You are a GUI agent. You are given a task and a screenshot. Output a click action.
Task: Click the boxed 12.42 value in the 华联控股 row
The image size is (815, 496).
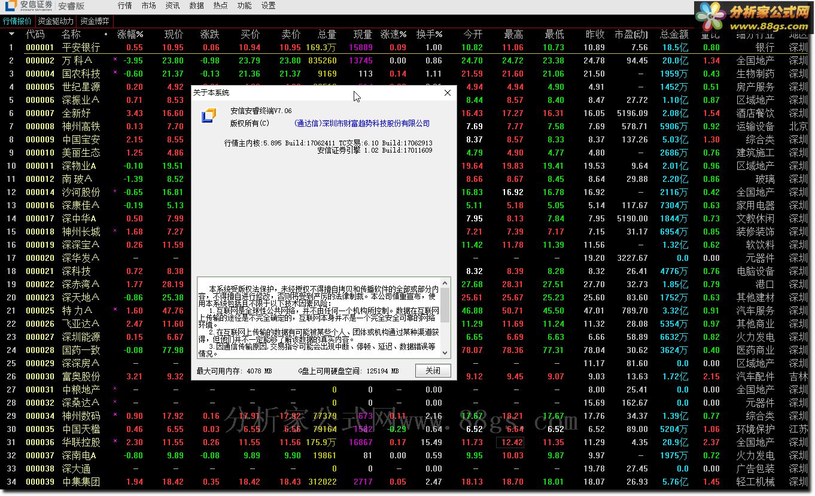point(510,442)
